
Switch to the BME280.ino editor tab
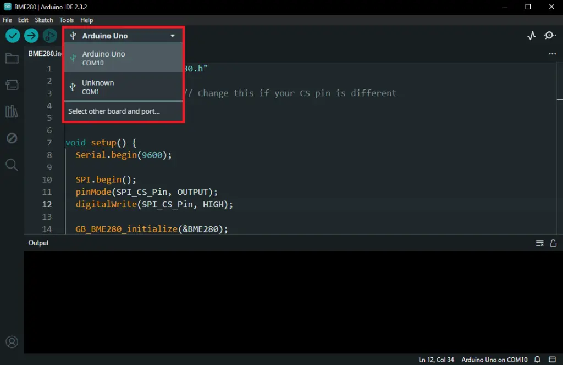(x=44, y=54)
